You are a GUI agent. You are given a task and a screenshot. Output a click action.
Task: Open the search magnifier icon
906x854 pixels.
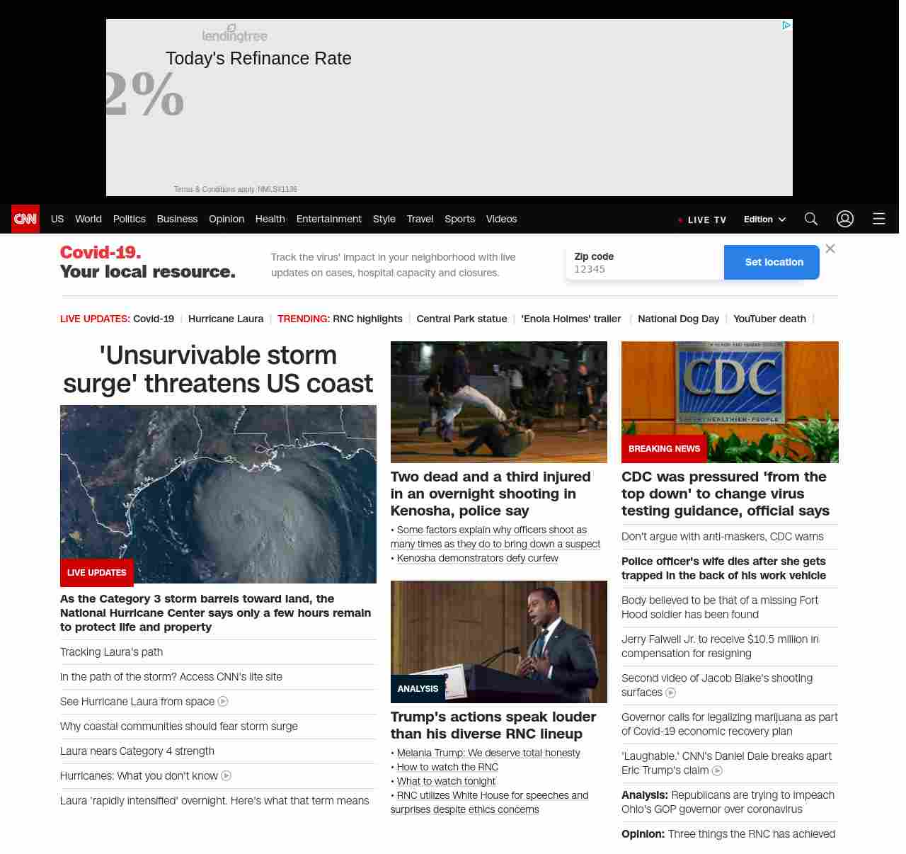tap(811, 219)
